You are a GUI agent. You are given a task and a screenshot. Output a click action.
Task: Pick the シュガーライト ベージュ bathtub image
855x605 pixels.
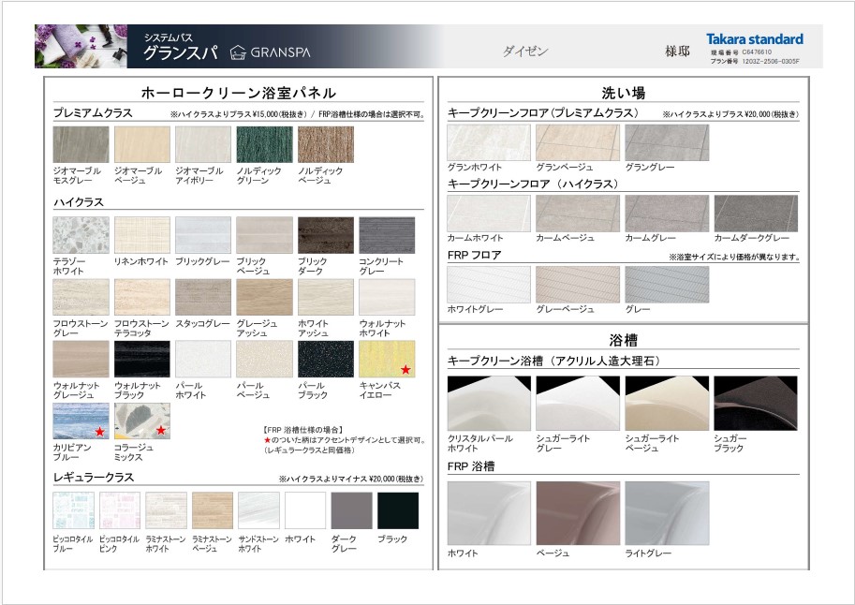(x=667, y=403)
